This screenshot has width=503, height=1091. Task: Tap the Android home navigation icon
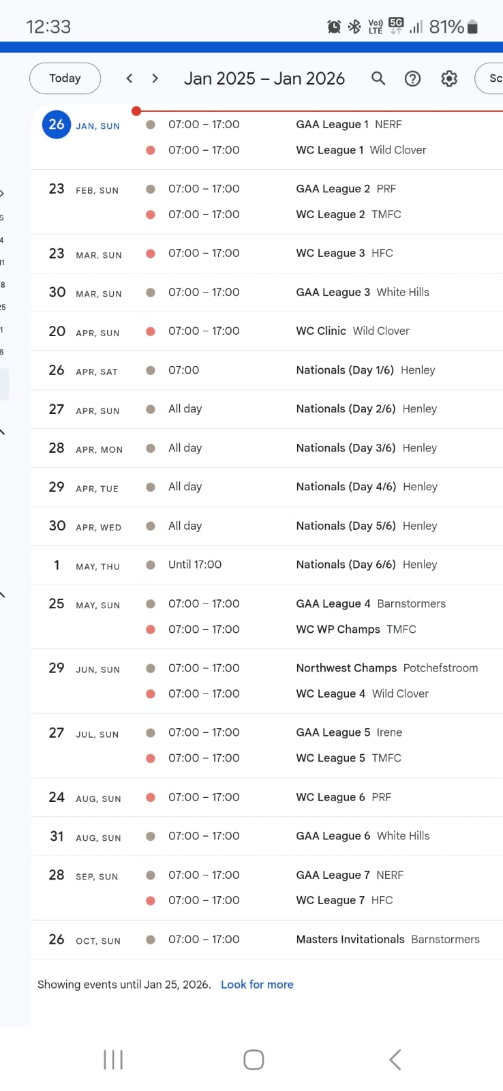254,1059
